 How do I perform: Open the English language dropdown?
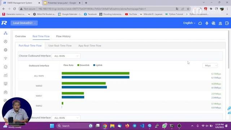pos(189,23)
